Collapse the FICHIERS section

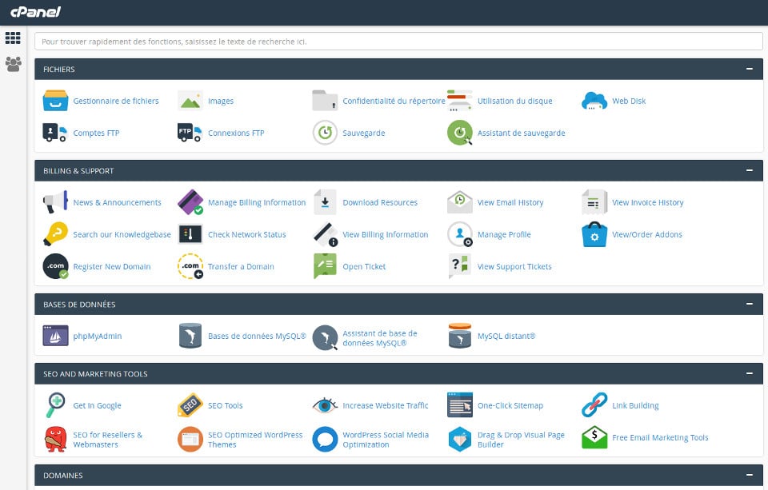[749, 69]
